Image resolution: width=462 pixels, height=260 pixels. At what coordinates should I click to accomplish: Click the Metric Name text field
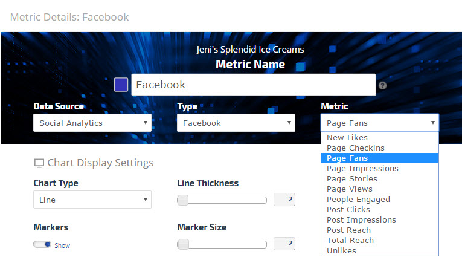254,85
